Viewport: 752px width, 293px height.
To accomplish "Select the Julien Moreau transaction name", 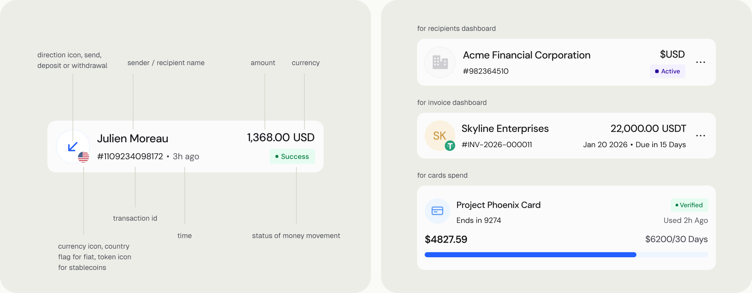I will pos(132,138).
